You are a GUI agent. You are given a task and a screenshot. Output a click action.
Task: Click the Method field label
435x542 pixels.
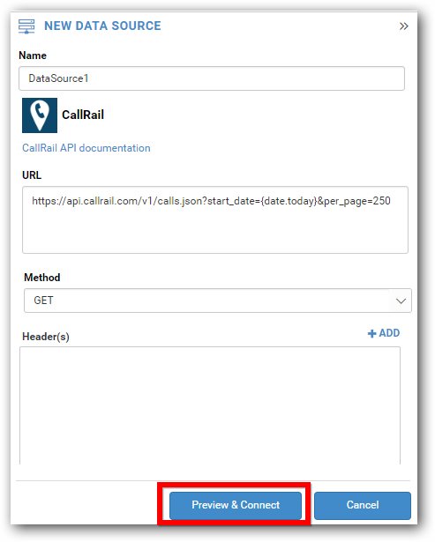[41, 278]
